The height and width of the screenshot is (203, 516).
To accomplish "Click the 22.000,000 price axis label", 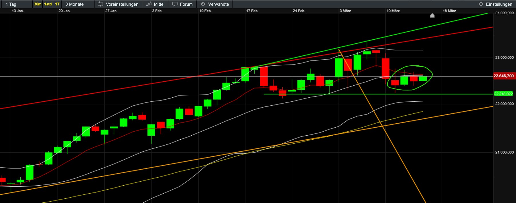I will [x=504, y=104].
